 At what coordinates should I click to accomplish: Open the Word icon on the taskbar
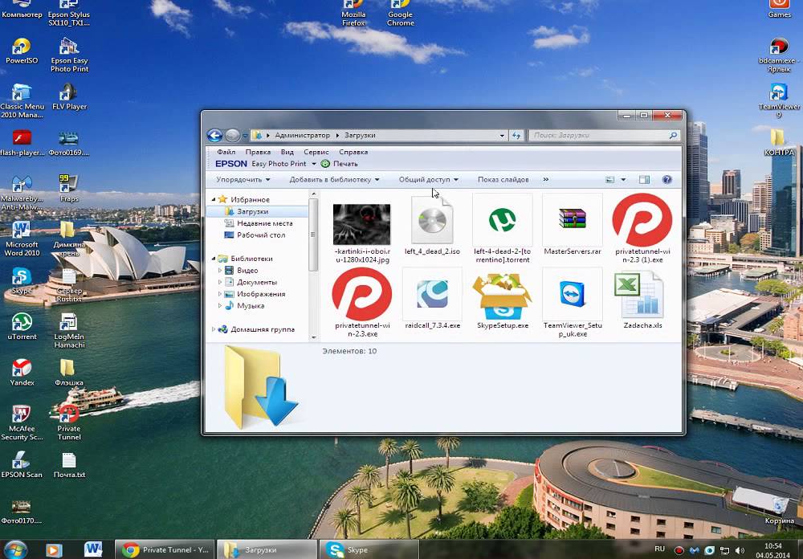point(92,549)
